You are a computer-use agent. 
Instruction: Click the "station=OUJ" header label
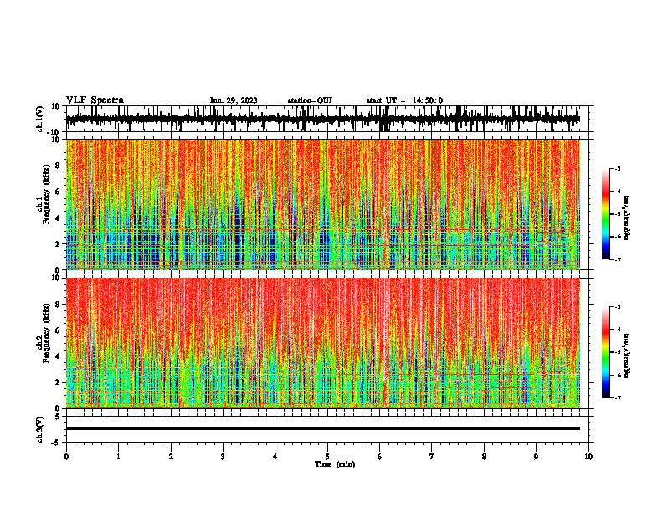pos(310,100)
